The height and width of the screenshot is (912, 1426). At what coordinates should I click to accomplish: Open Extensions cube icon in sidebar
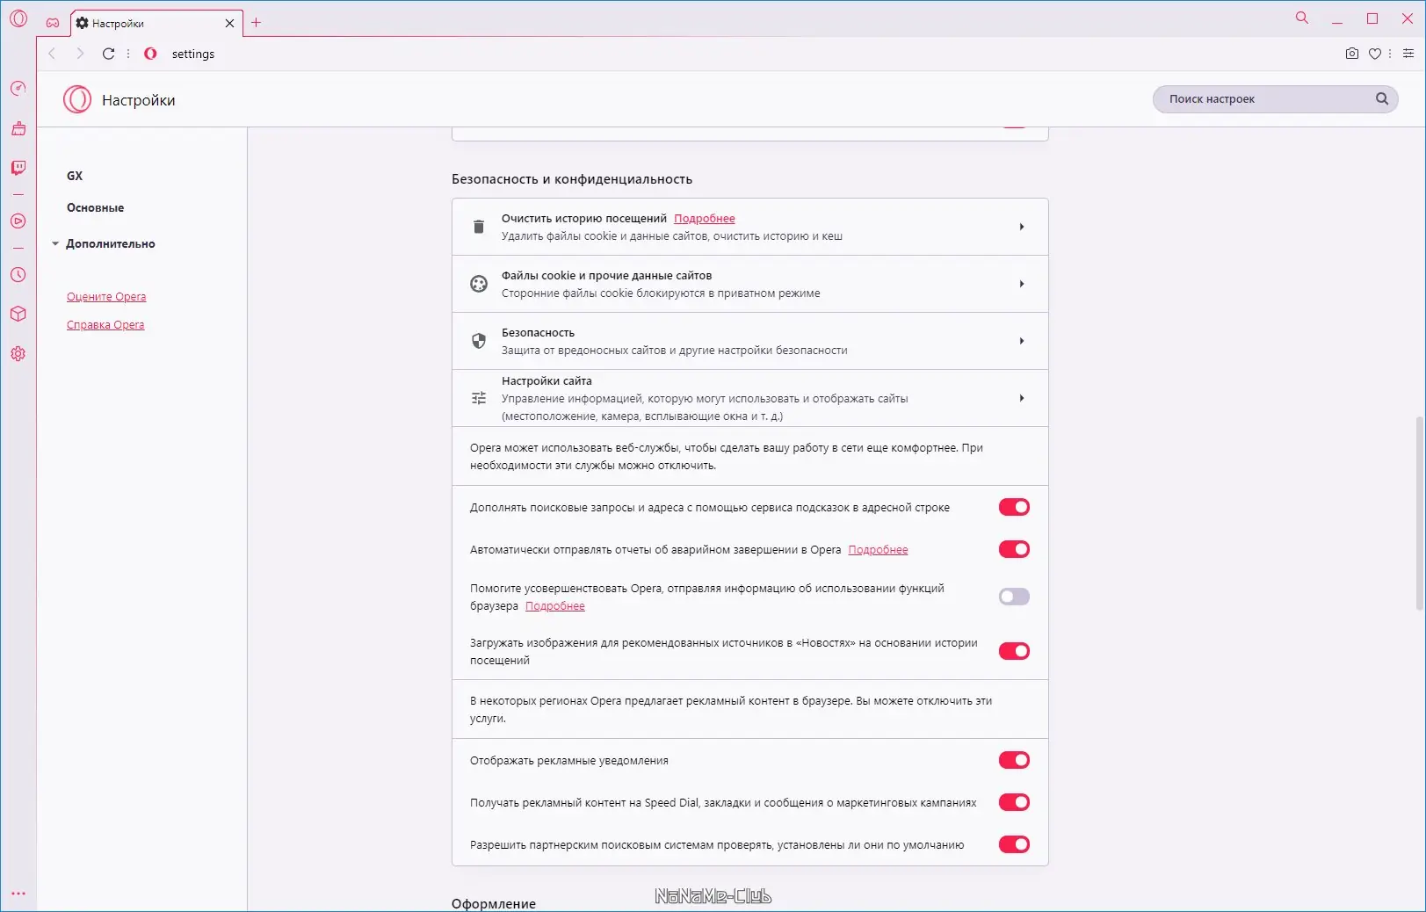(18, 314)
